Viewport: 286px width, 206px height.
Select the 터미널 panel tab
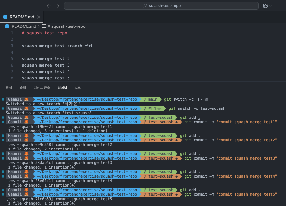coord(62,88)
